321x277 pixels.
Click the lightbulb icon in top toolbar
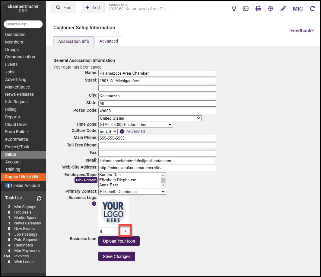point(234,8)
